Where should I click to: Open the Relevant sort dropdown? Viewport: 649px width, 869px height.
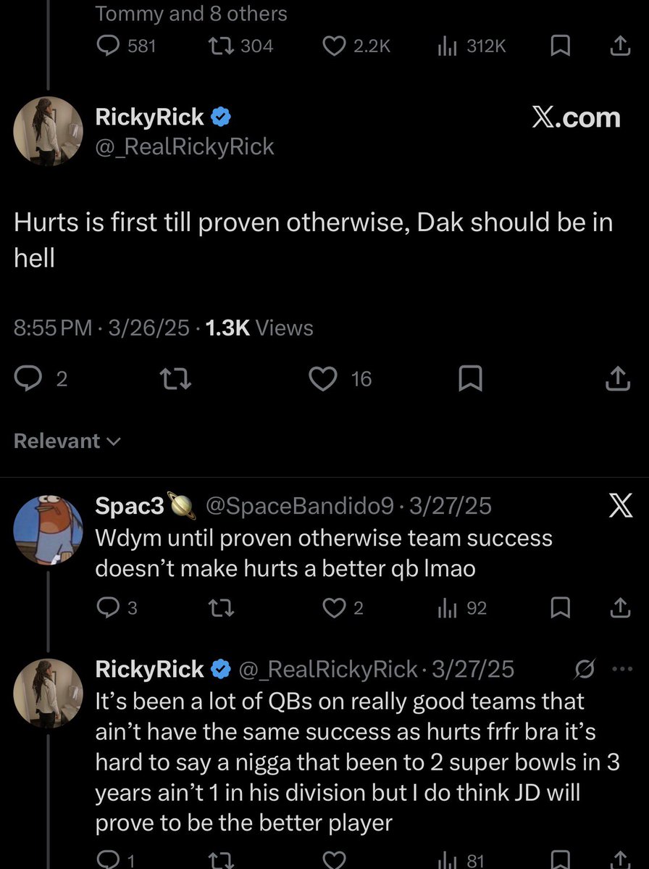coord(67,441)
